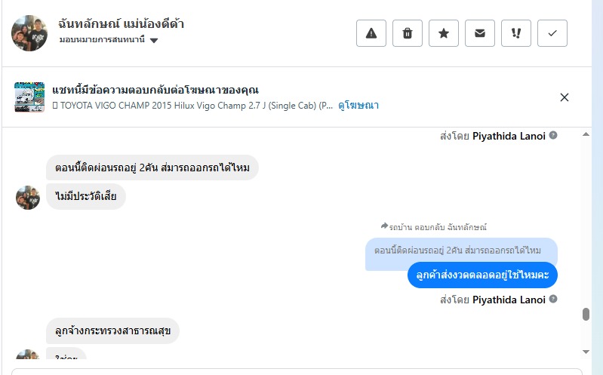Delete conversation with the trash icon
Viewport: 603px width, 375px height.
point(408,33)
